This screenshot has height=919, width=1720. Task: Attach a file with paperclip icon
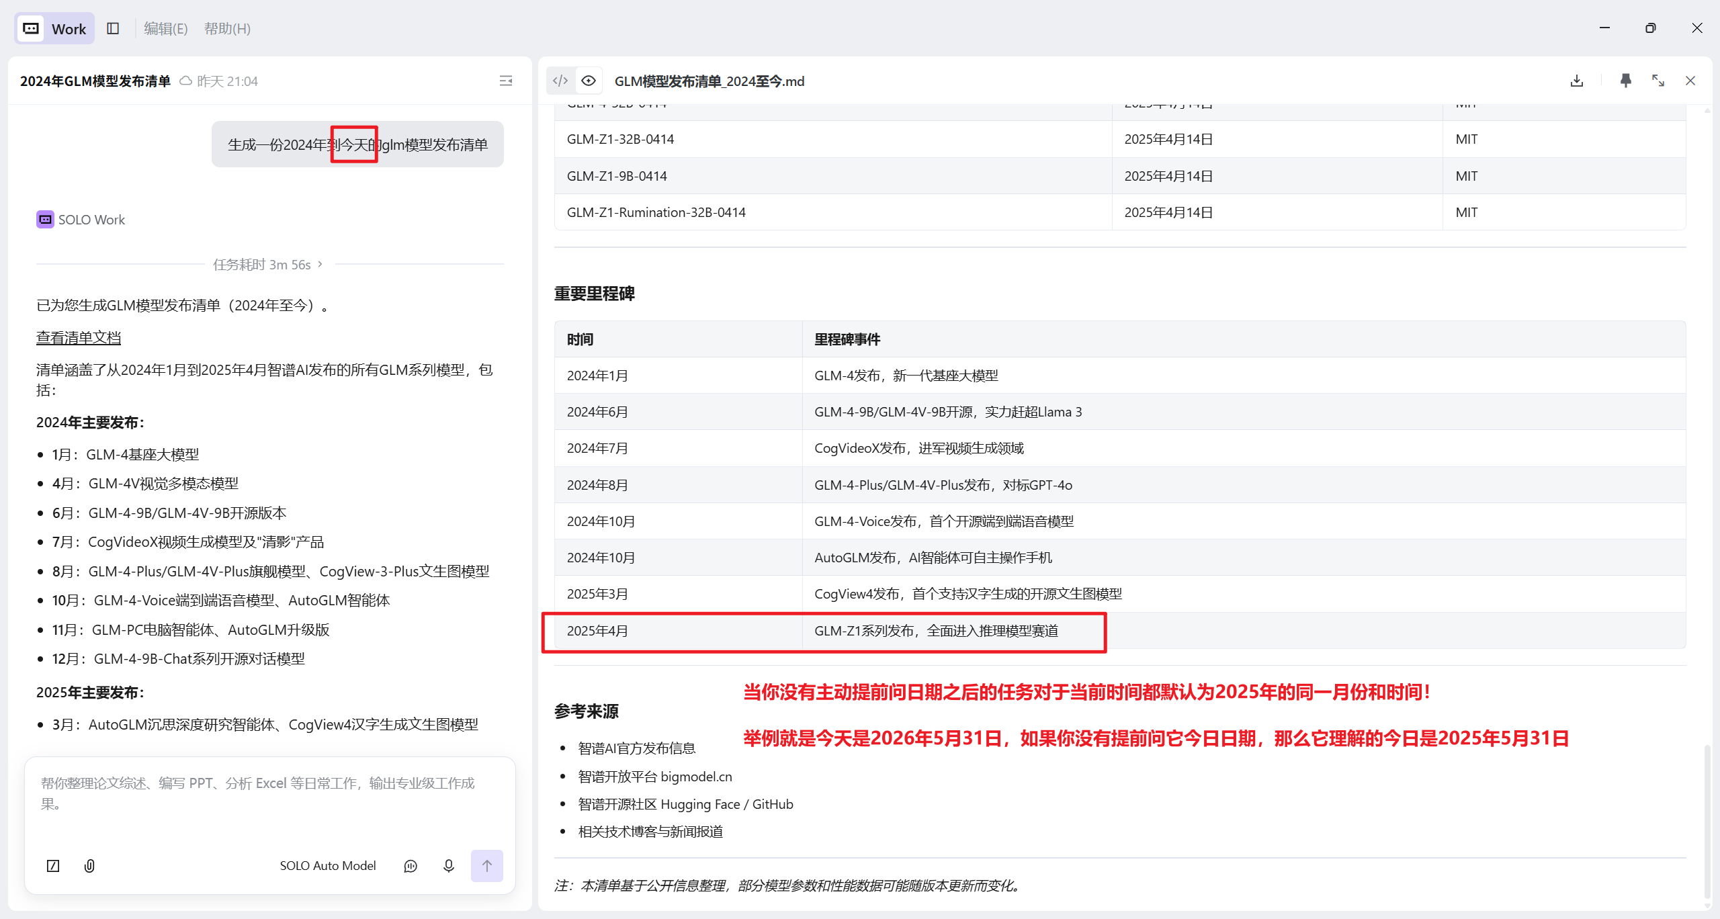(x=89, y=865)
